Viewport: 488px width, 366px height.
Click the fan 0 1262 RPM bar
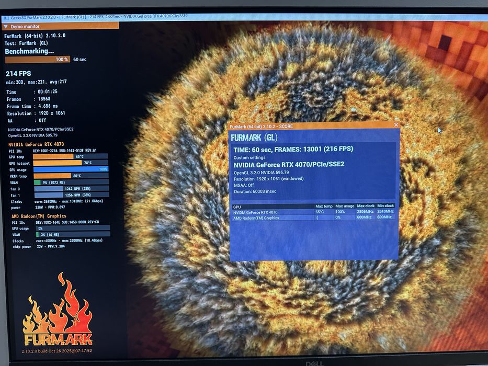point(72,189)
